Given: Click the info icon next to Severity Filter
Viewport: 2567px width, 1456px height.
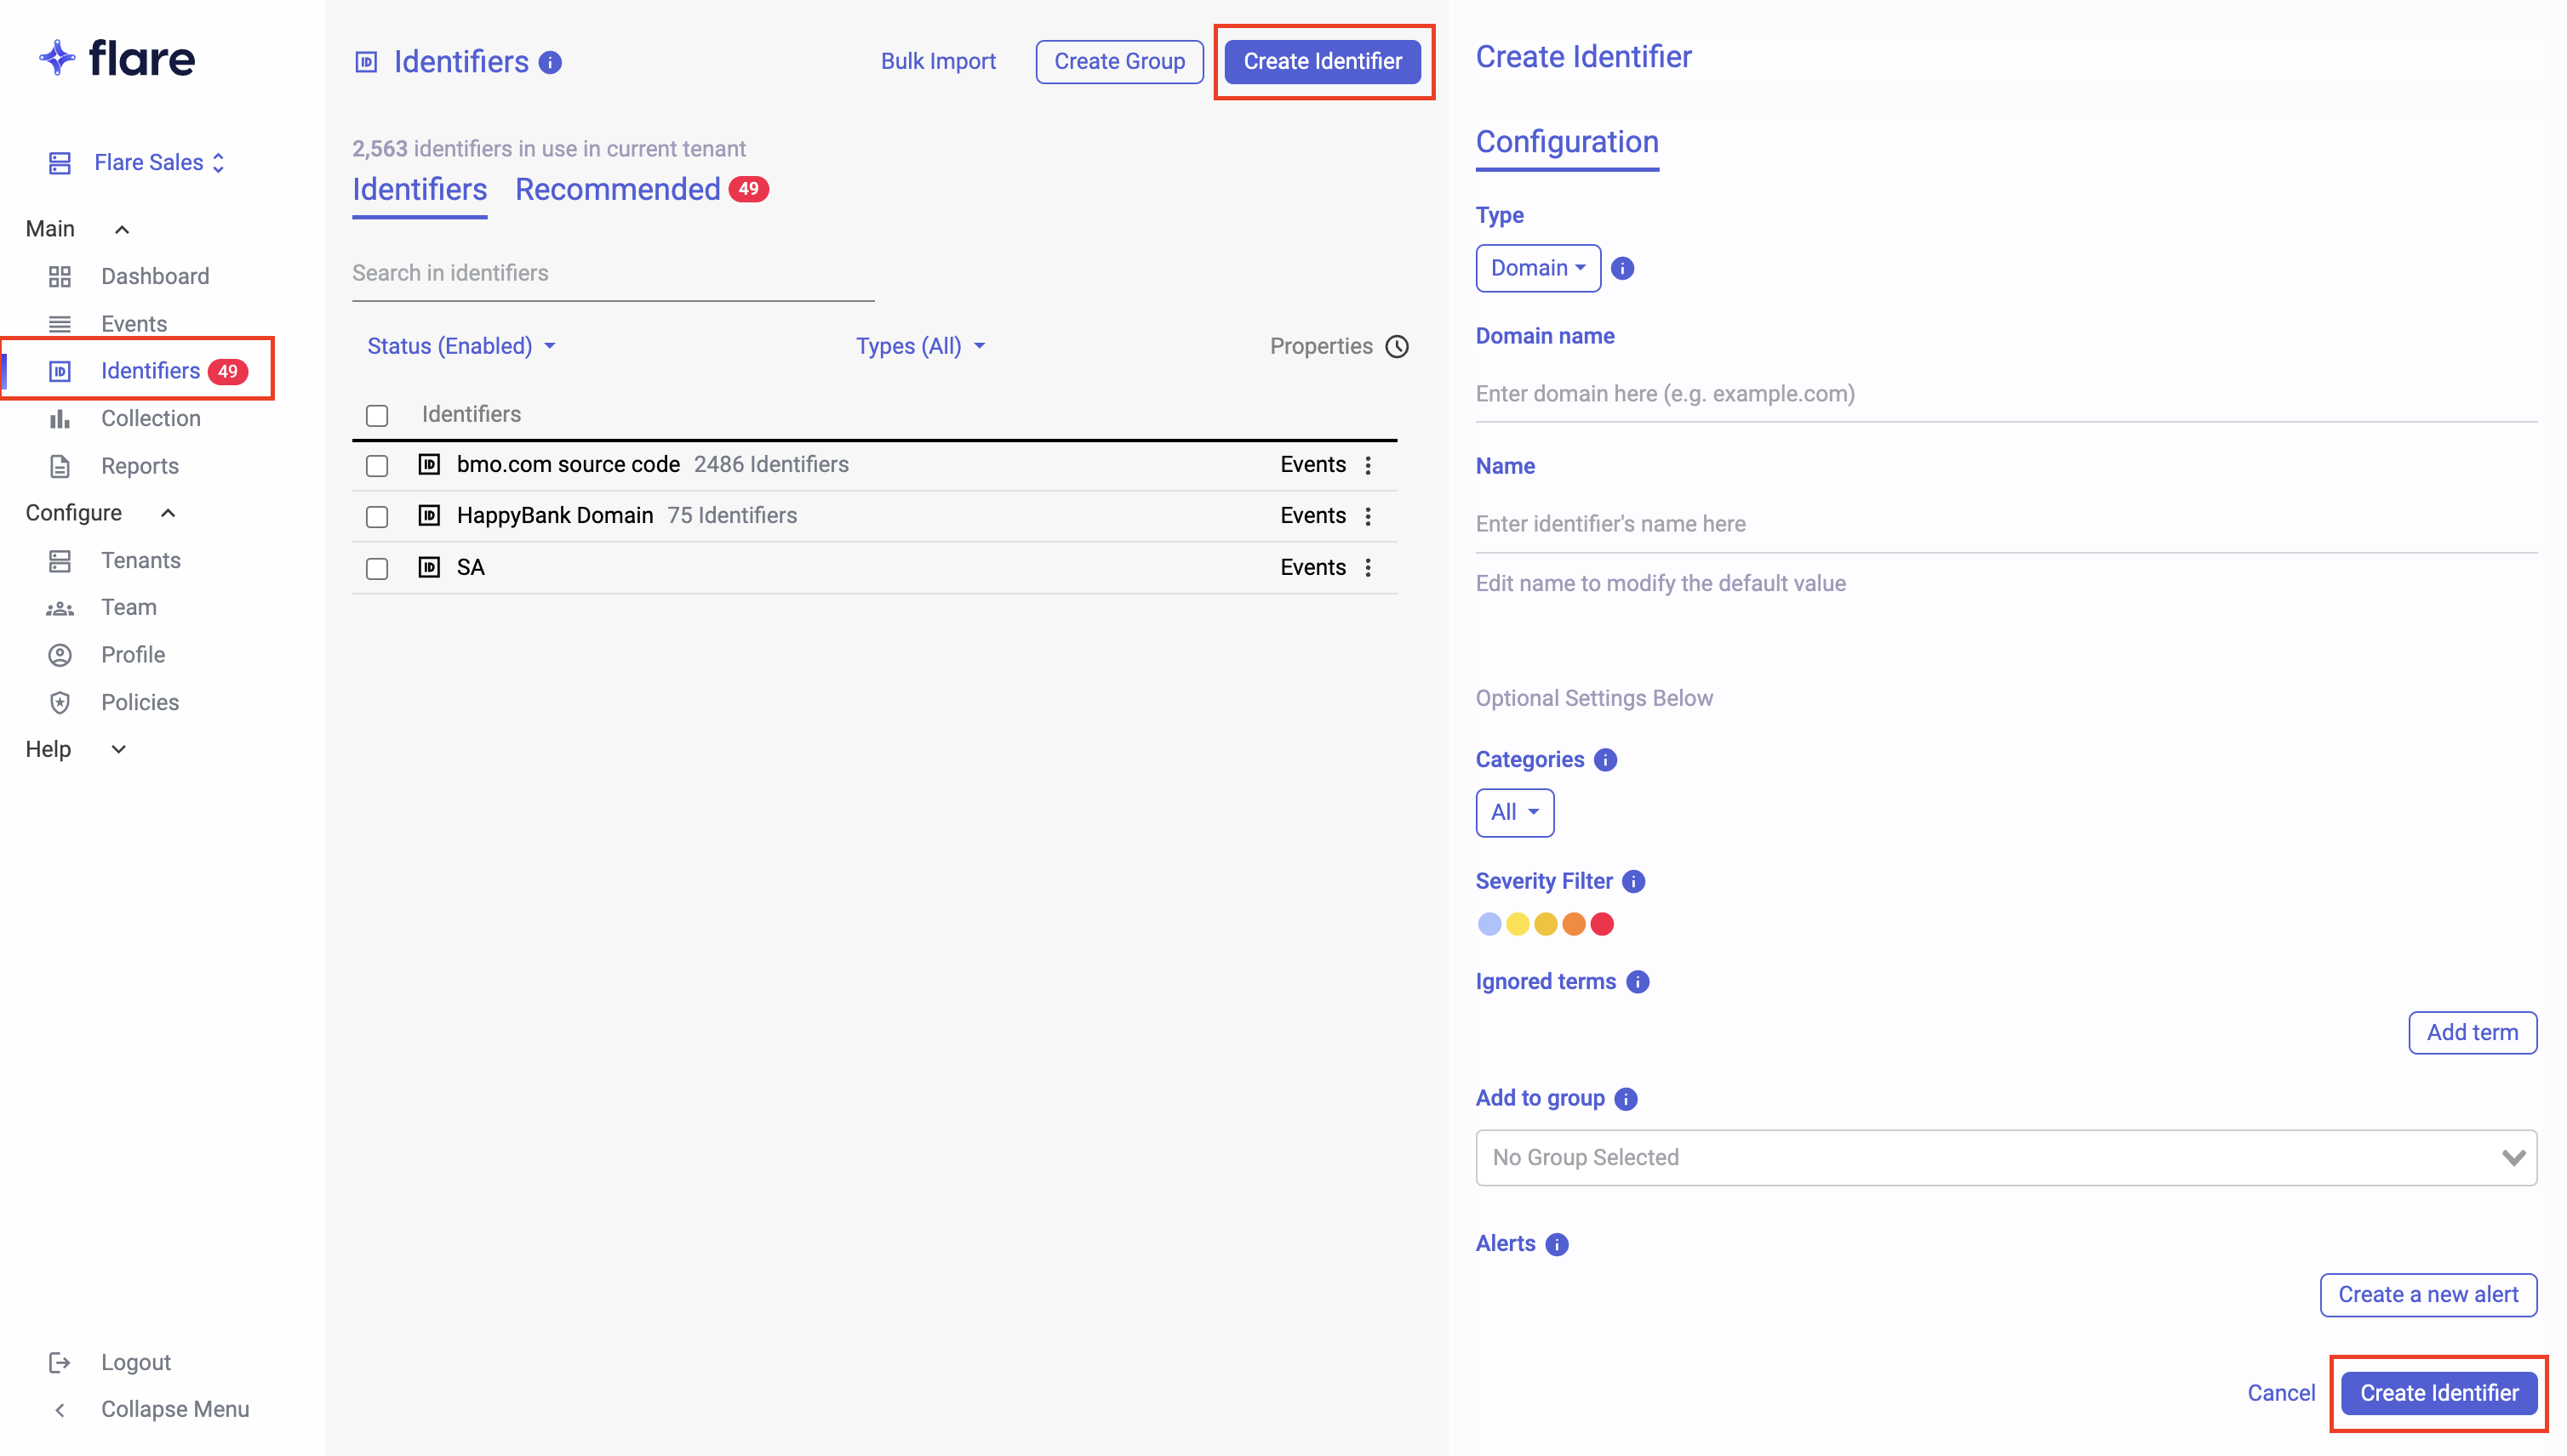Looking at the screenshot, I should (1633, 881).
